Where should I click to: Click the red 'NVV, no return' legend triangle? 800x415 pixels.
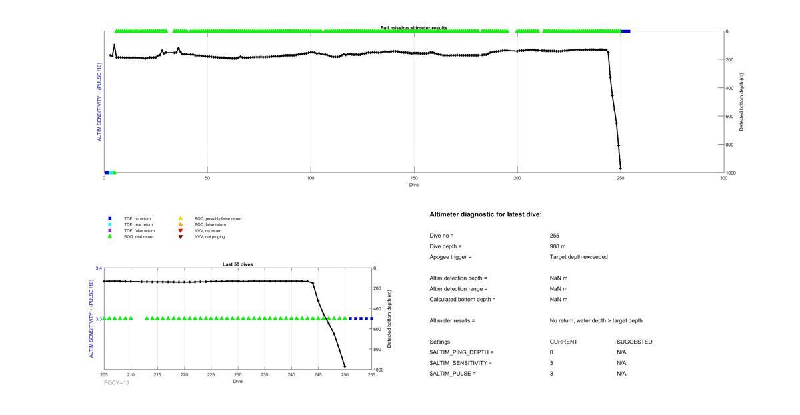point(180,230)
